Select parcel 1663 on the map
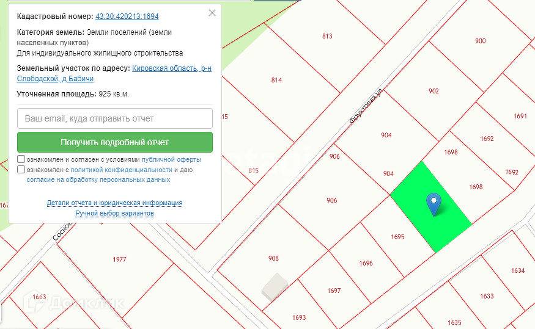The width and height of the screenshot is (535, 329). [x=39, y=297]
